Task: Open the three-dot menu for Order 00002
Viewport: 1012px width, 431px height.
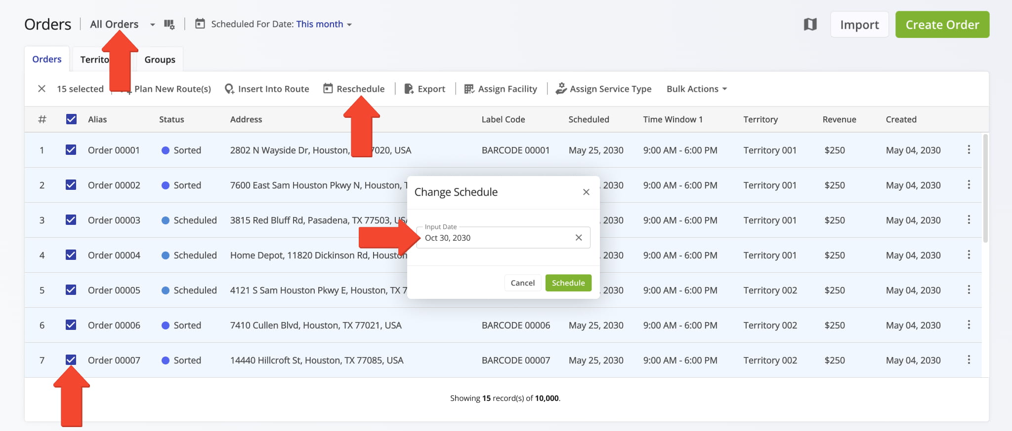Action: 969,184
